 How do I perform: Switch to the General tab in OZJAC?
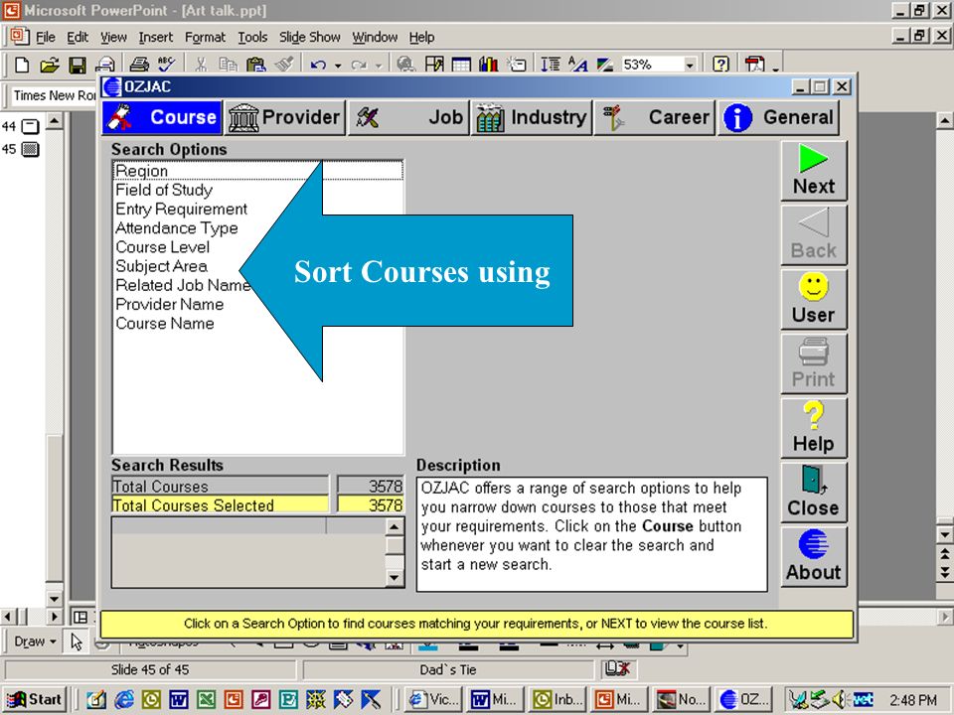[778, 117]
